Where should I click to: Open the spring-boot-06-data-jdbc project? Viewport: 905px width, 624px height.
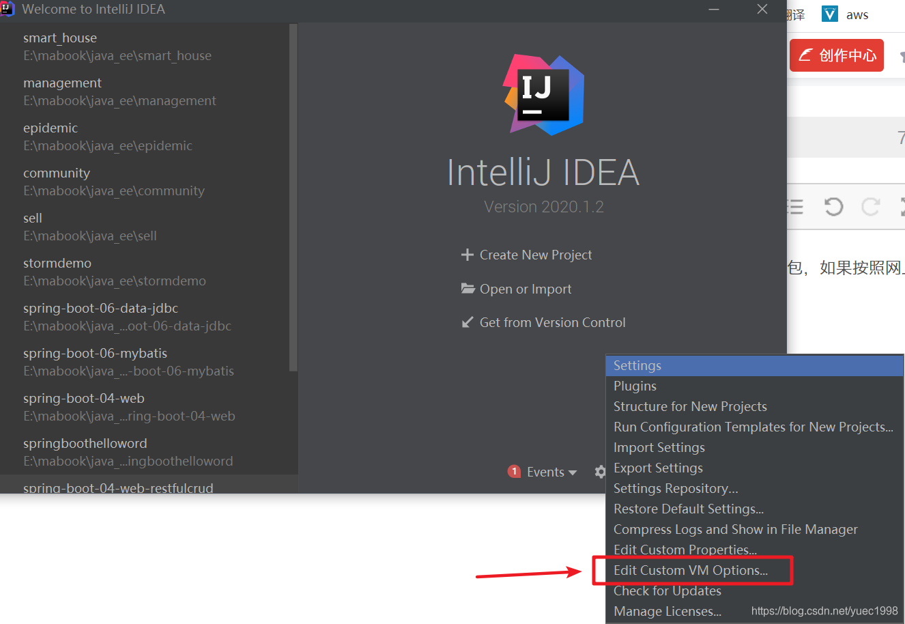pos(145,317)
